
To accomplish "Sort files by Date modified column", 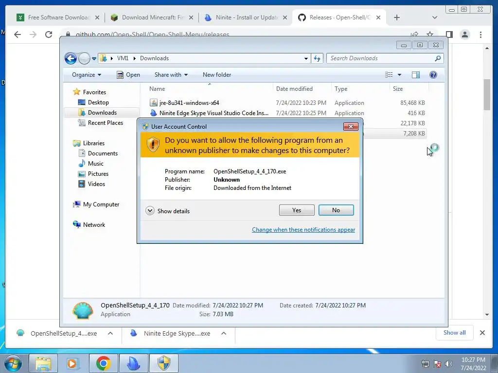I will click(302, 89).
